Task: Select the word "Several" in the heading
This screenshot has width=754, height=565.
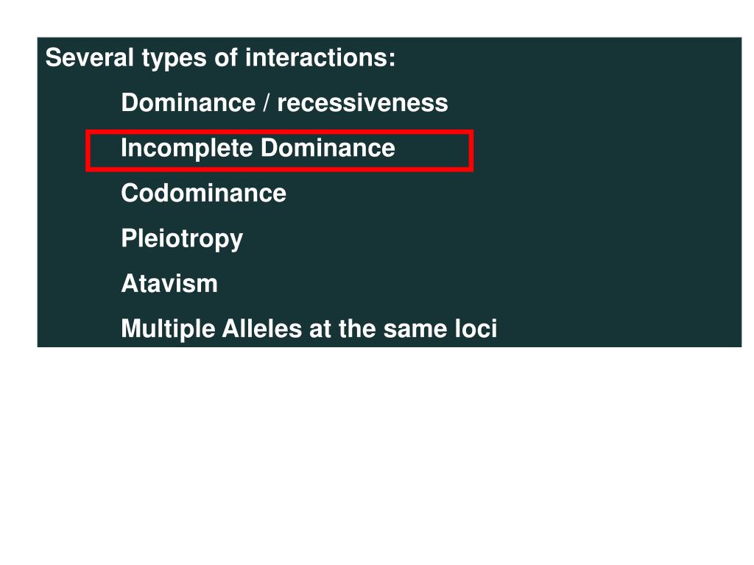Action: pos(89,57)
